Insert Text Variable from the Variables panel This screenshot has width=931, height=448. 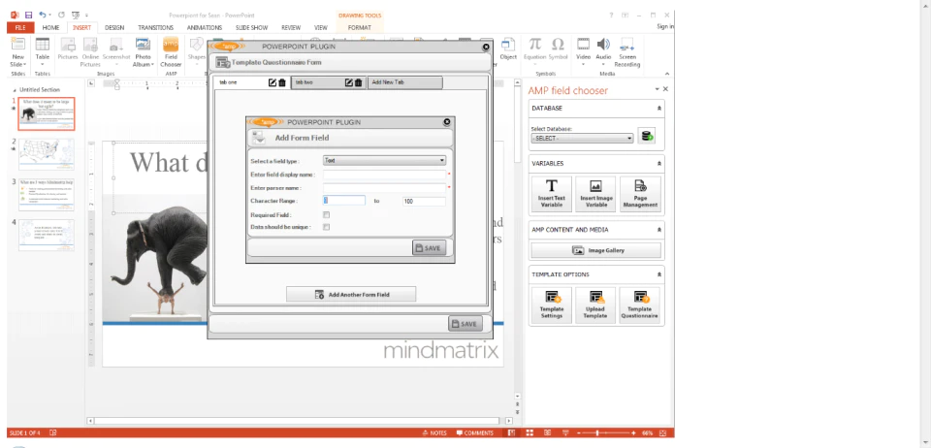click(x=552, y=194)
